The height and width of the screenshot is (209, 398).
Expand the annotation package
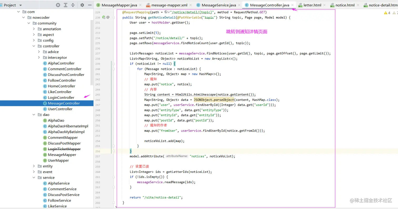click(x=34, y=29)
